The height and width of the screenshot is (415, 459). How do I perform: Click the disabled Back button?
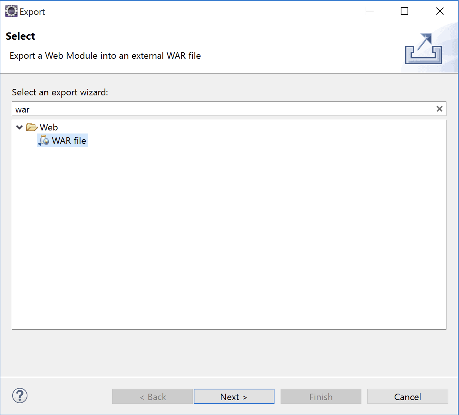[x=152, y=396]
